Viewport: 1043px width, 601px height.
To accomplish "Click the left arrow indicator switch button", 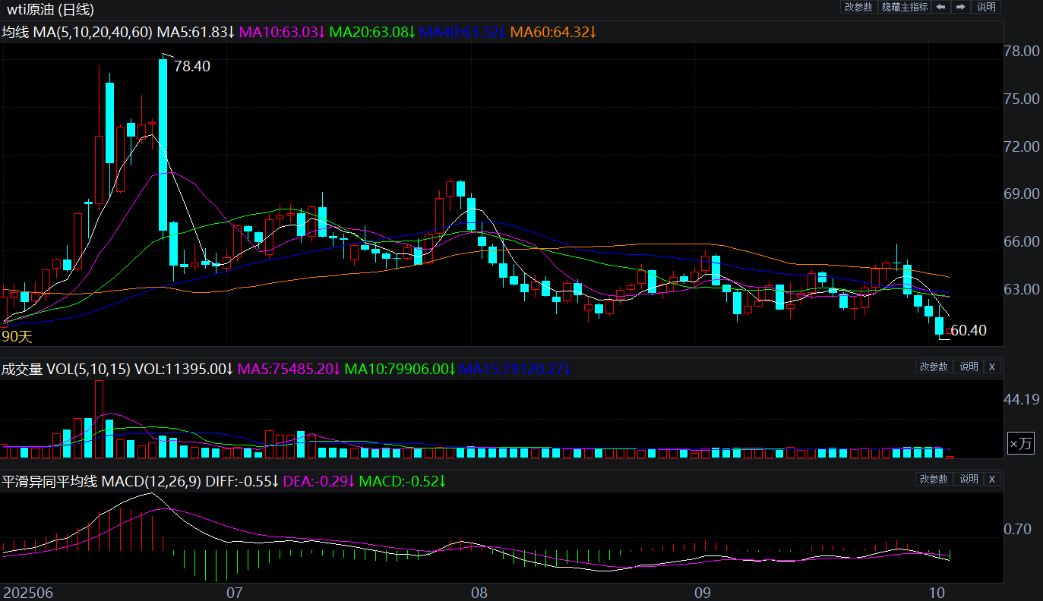I will 940,7.
